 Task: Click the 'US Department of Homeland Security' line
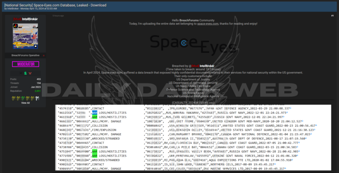tap(193, 83)
